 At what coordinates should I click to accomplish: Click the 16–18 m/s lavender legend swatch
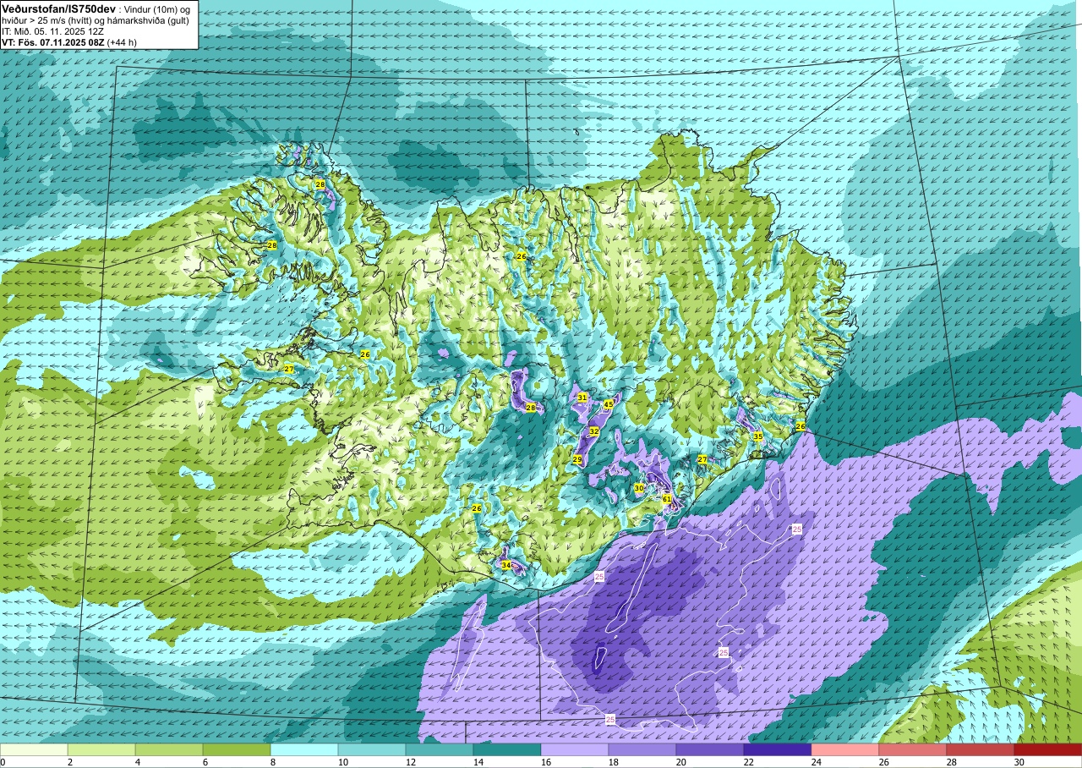[x=575, y=749]
